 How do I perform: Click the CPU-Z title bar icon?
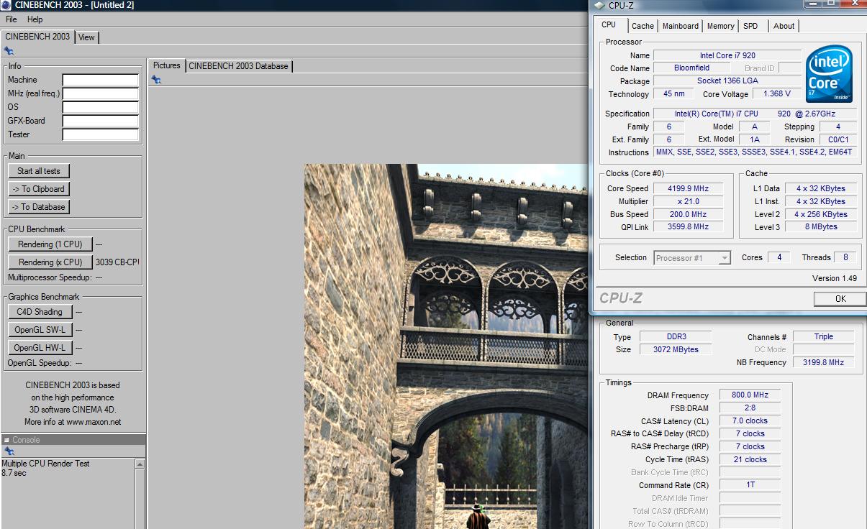(x=599, y=6)
